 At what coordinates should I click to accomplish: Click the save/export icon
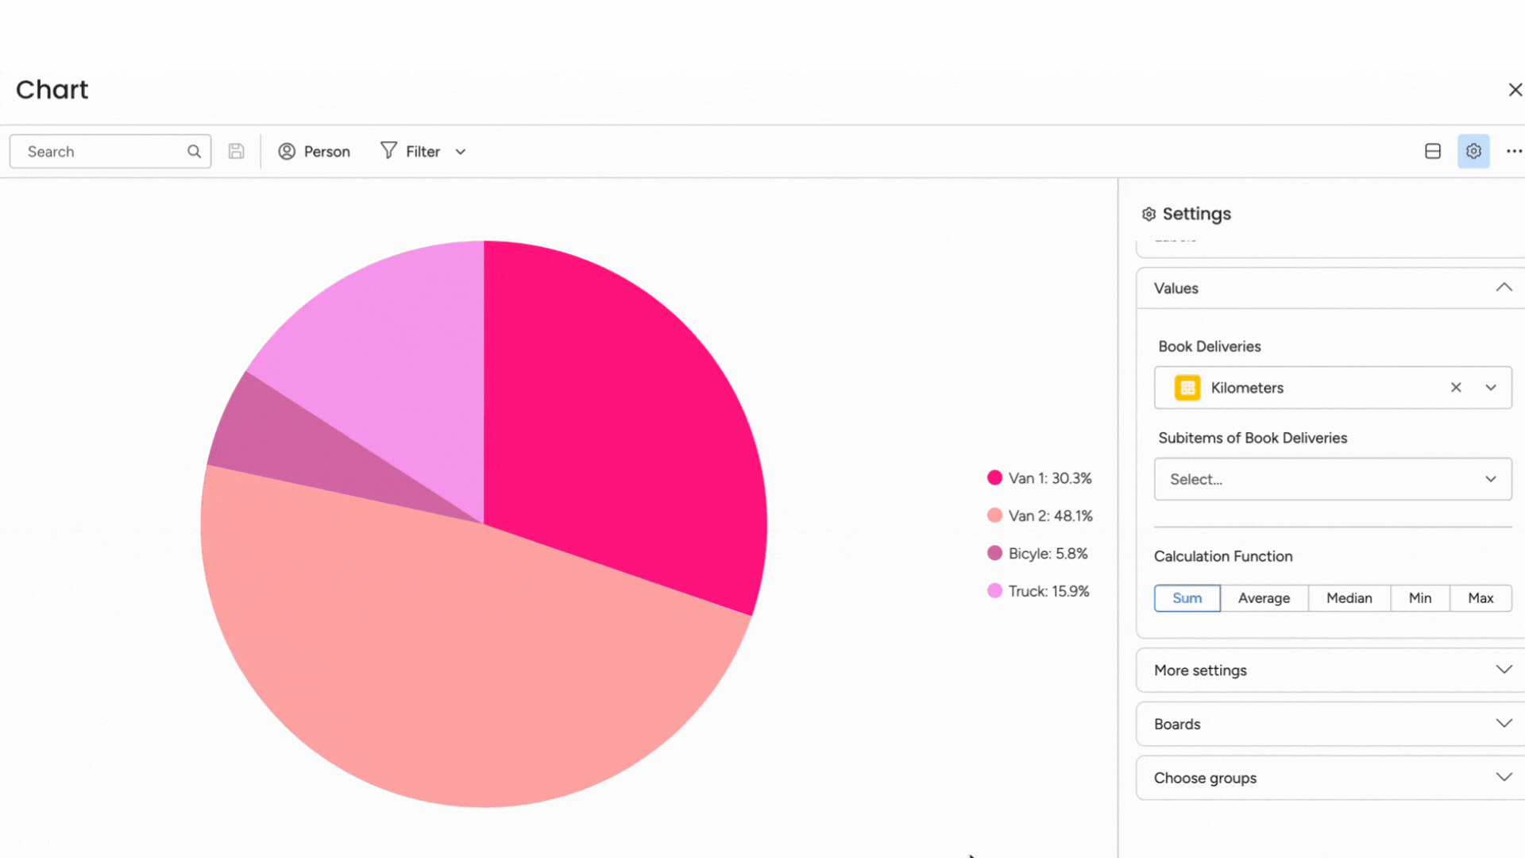pyautogui.click(x=236, y=151)
